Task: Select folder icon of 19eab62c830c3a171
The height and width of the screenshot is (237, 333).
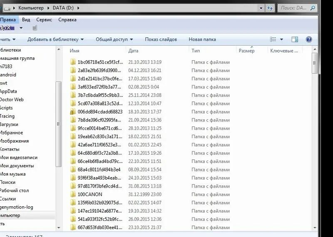Action: [x=73, y=137]
